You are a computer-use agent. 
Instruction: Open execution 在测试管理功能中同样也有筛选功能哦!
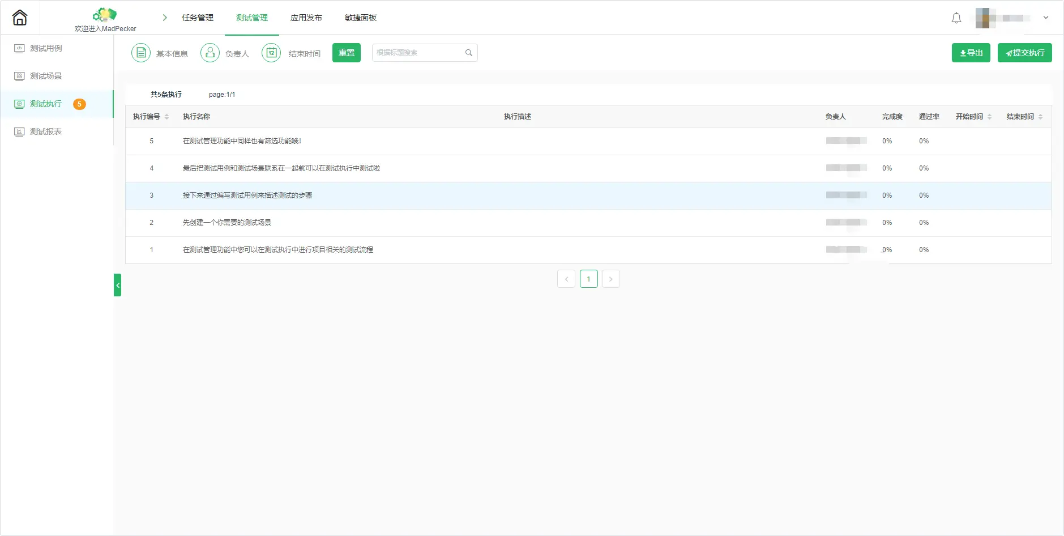pos(242,141)
